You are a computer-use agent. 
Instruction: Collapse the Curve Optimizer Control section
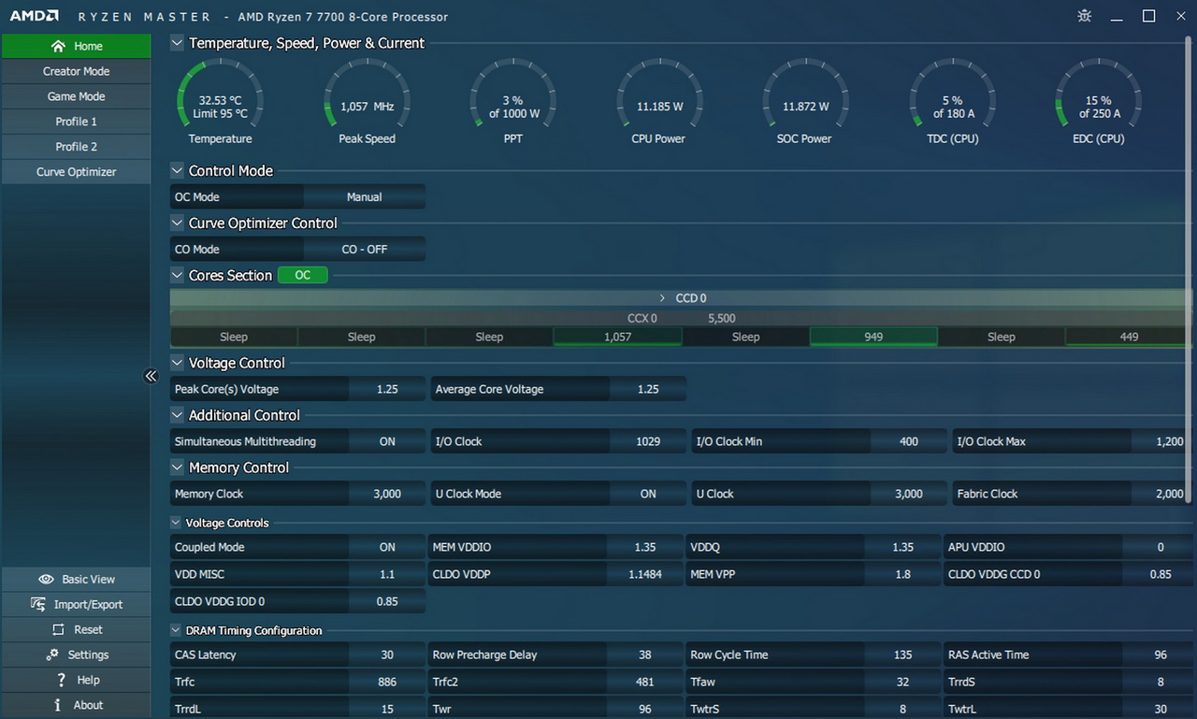[x=177, y=223]
